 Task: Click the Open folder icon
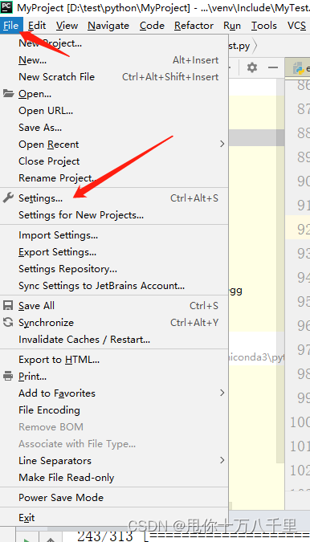tap(8, 93)
